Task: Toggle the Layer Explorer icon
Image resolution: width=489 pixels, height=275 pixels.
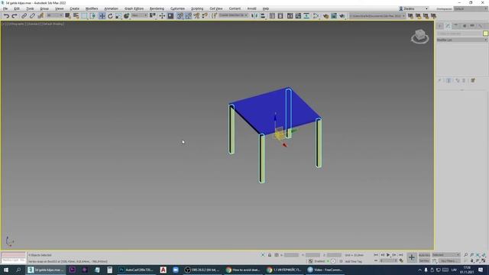Action: point(280,15)
